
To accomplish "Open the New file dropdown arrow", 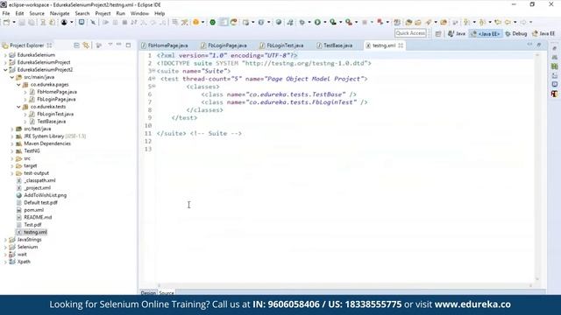I will pos(14,22).
